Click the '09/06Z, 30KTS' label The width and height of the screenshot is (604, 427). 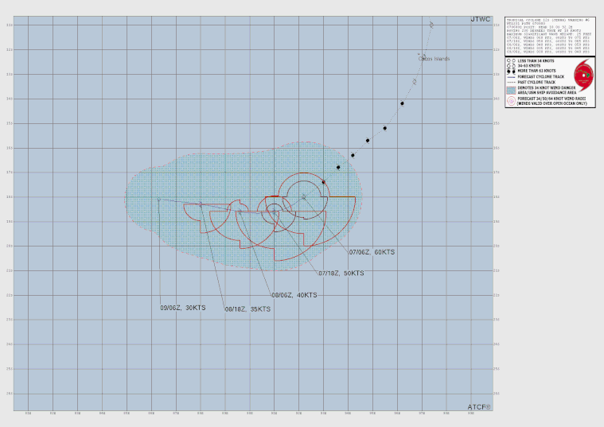(183, 308)
